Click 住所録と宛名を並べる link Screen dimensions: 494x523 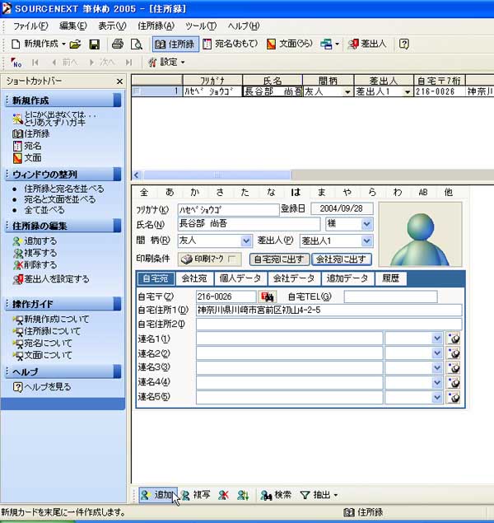point(63,189)
